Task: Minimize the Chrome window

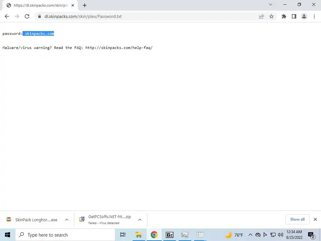Action: (285, 4)
